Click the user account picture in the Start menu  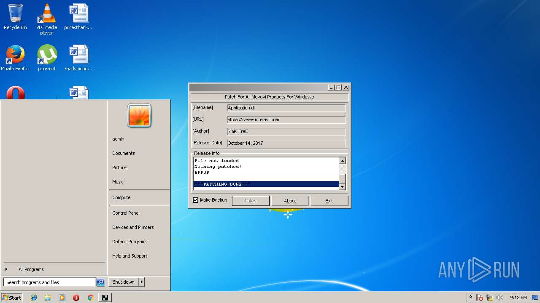click(139, 115)
